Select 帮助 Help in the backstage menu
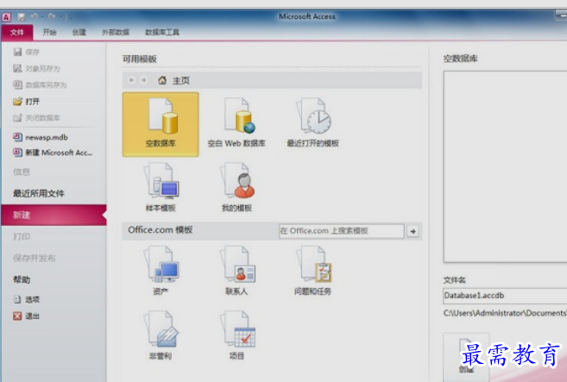567x382 pixels. 22,279
